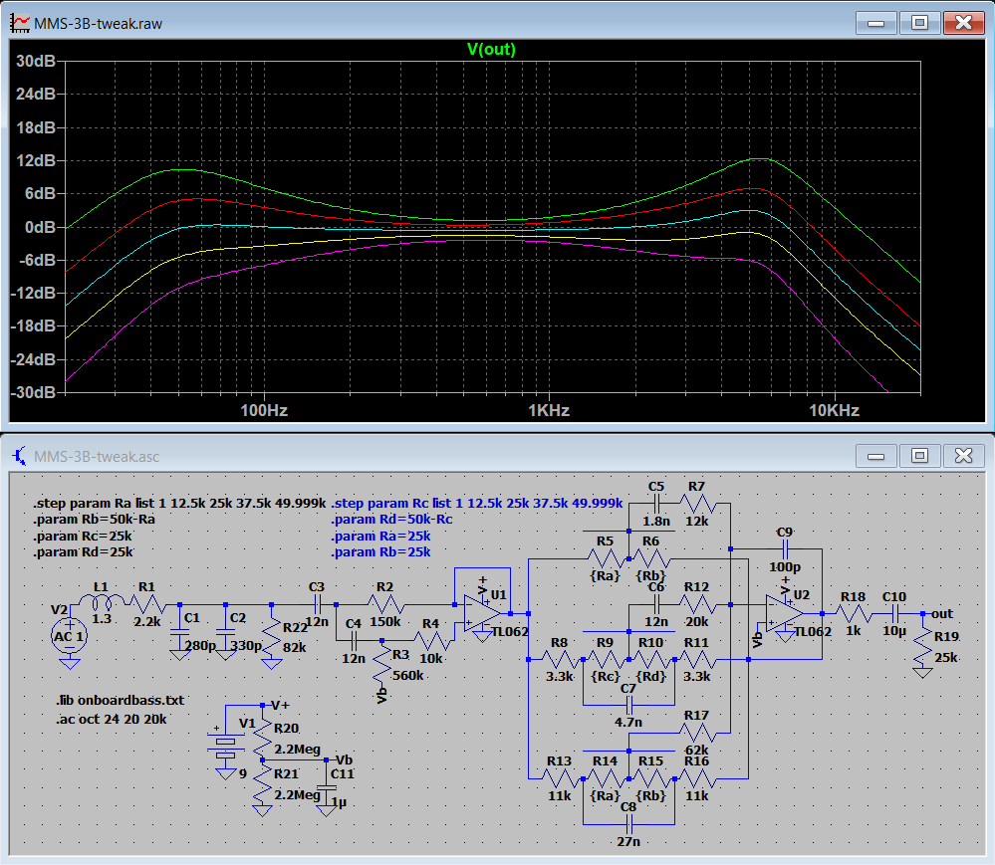Click resistor R19 symbol

tap(922, 646)
